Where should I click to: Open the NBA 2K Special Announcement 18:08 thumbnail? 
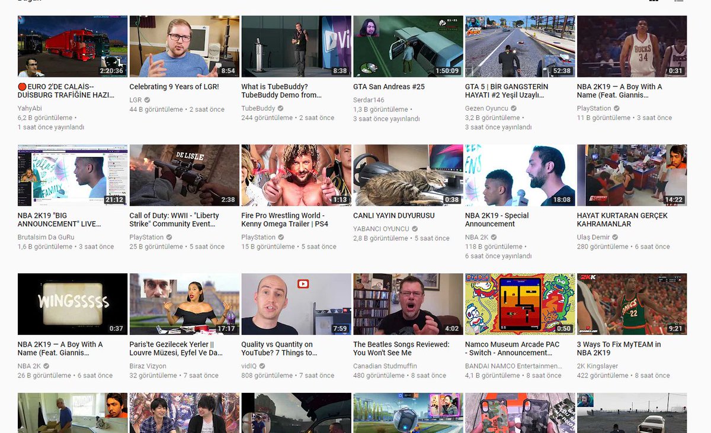[x=520, y=175]
